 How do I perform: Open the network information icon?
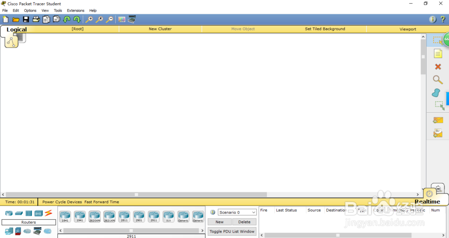tap(433, 19)
